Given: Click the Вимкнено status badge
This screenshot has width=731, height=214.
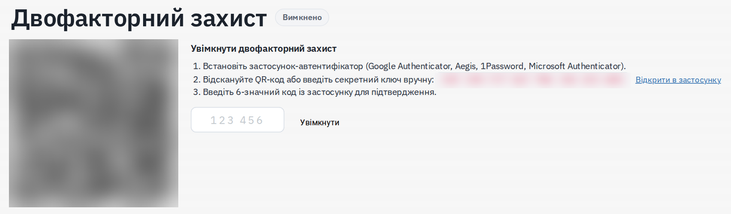Looking at the screenshot, I should pyautogui.click(x=302, y=17).
